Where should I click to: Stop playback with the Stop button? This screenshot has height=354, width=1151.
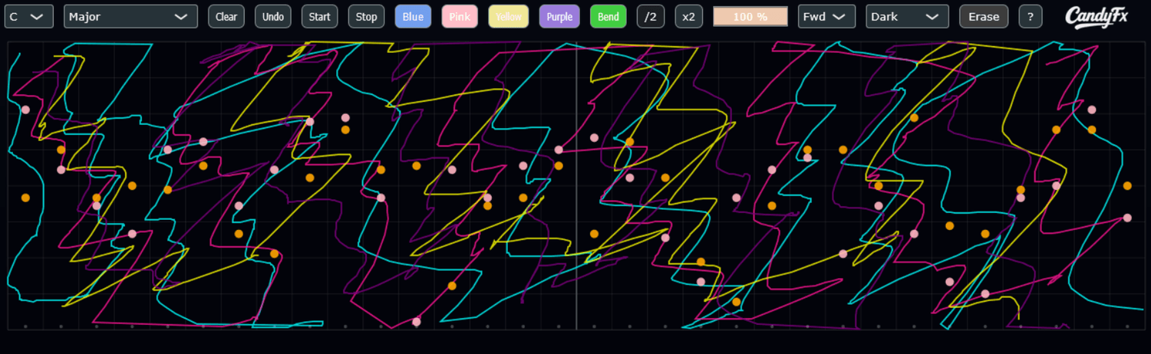(x=367, y=16)
